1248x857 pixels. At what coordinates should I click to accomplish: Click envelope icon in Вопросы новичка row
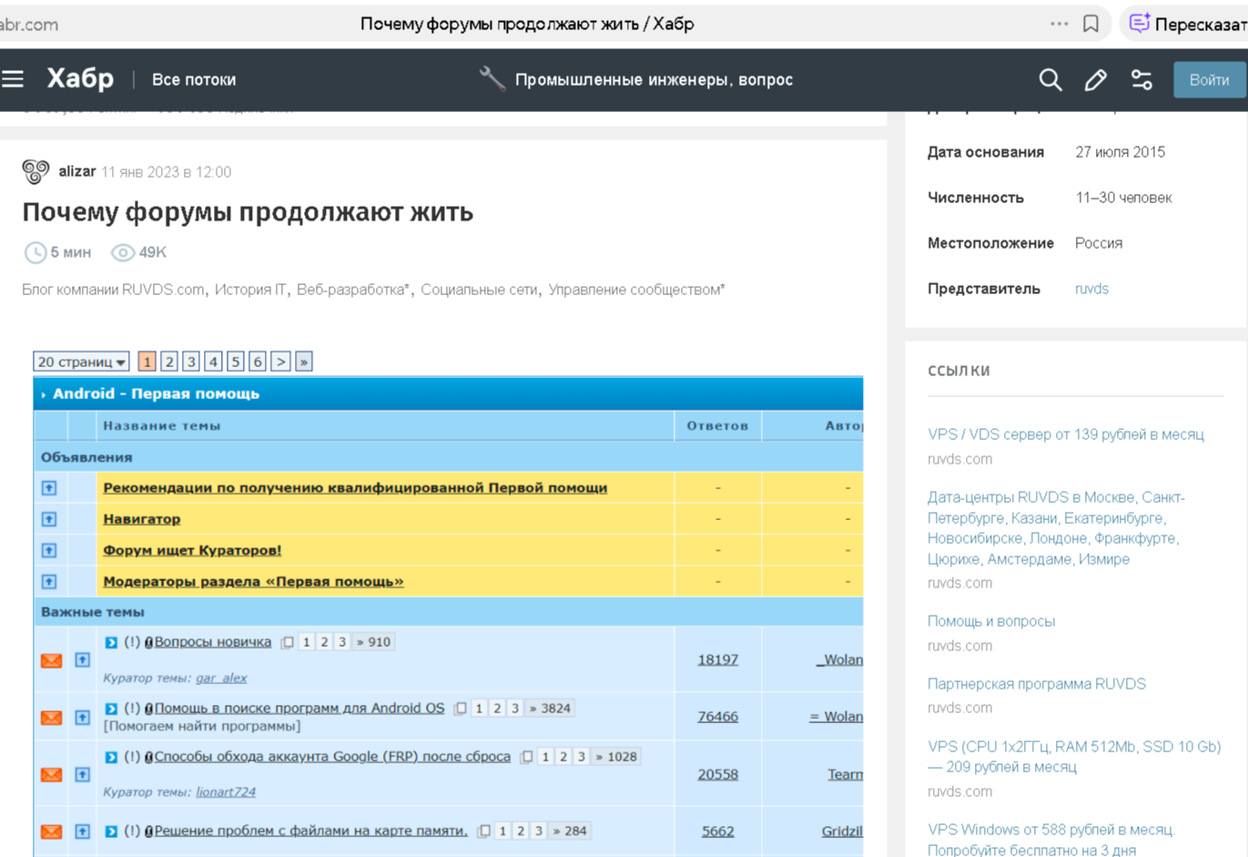(x=51, y=660)
